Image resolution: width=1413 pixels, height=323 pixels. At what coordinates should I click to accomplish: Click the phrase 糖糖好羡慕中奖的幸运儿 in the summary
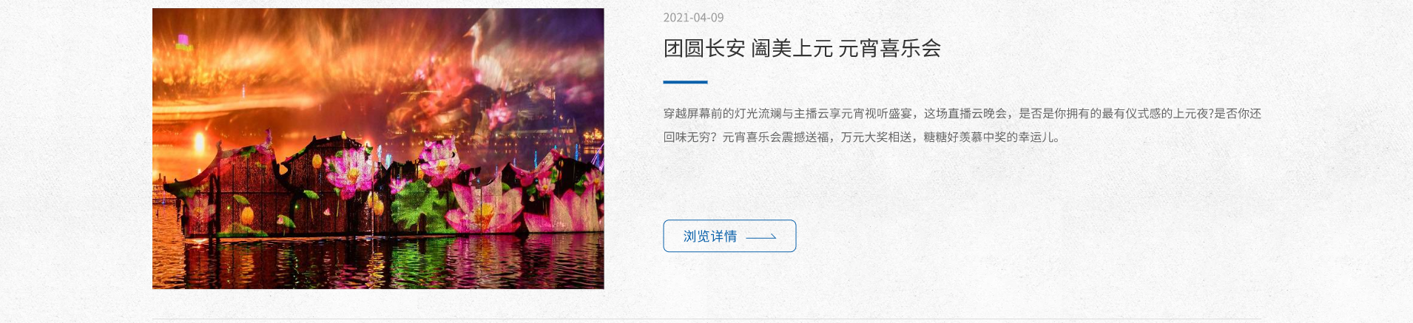pyautogui.click(x=989, y=137)
